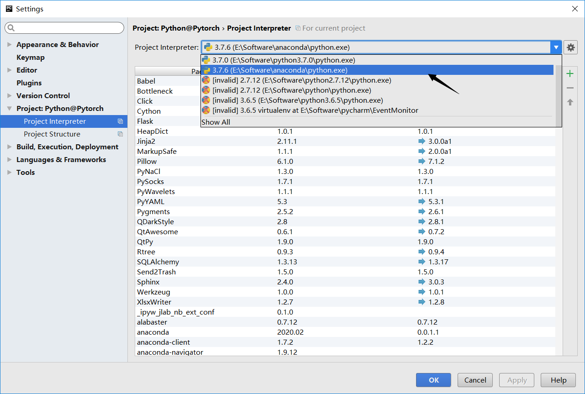Image resolution: width=585 pixels, height=394 pixels.
Task: Click the Project: Python@Pytorch breadcrumb
Action: click(x=176, y=28)
